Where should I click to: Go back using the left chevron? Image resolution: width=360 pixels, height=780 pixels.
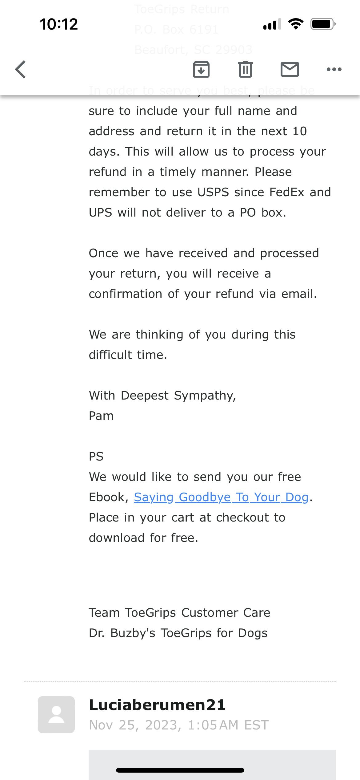tap(21, 69)
